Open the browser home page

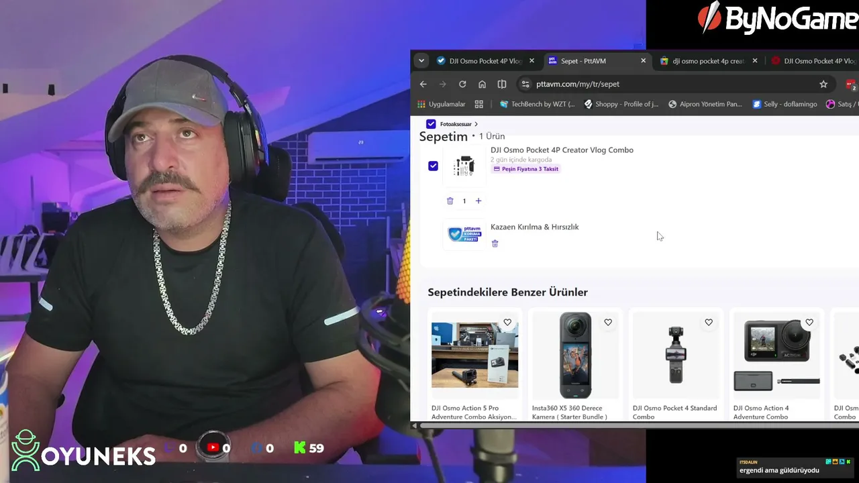pyautogui.click(x=482, y=84)
